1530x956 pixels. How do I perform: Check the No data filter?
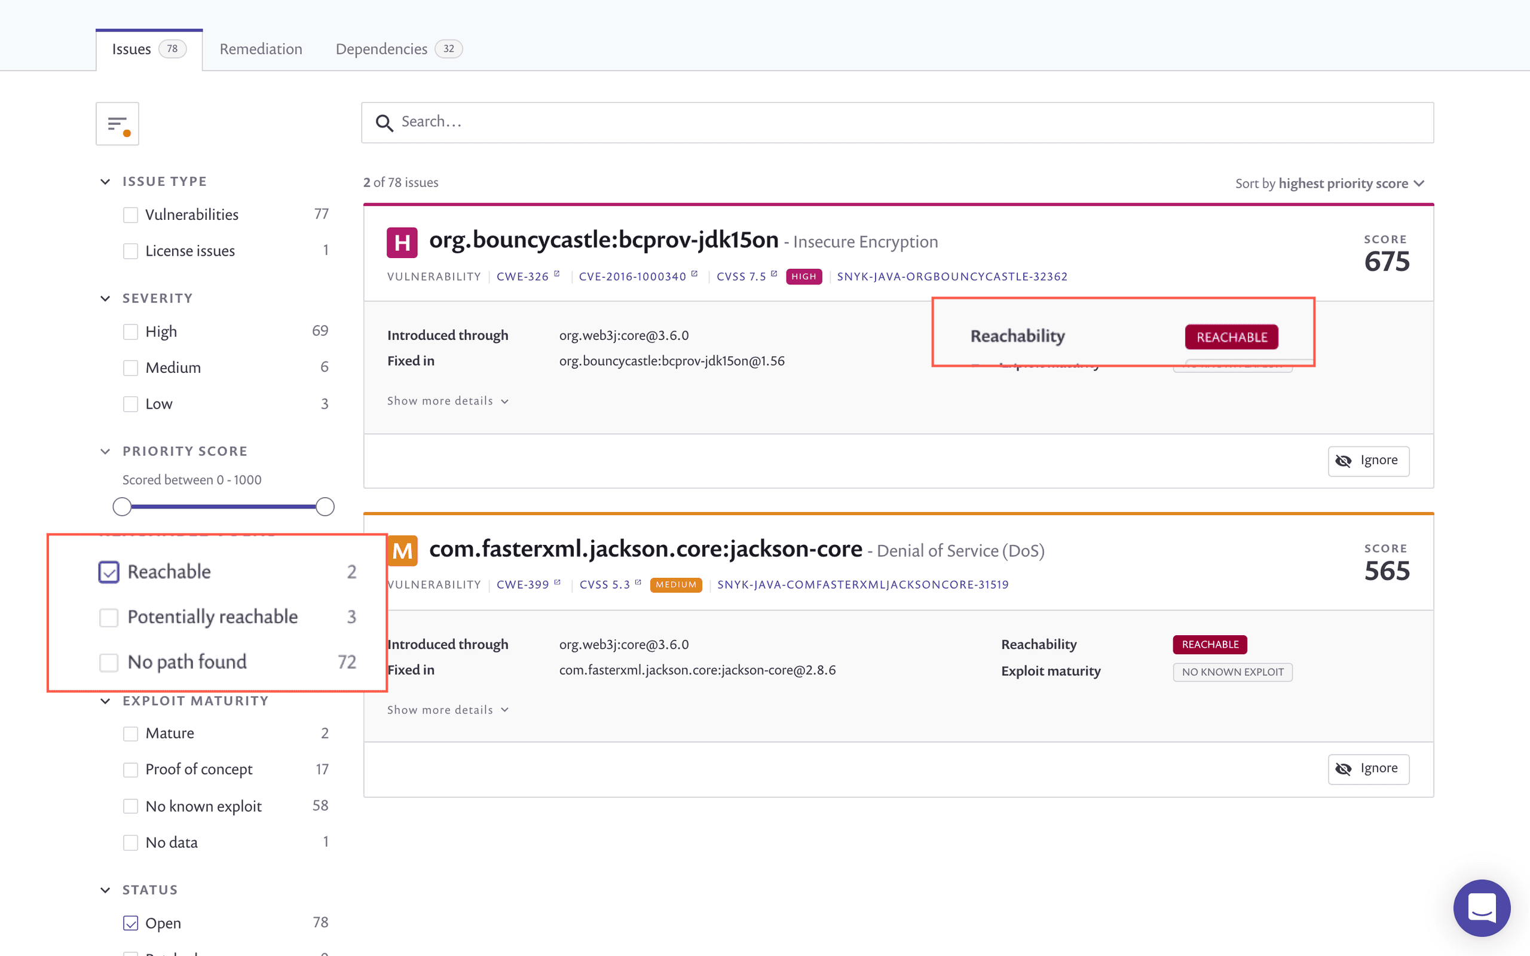click(x=130, y=843)
